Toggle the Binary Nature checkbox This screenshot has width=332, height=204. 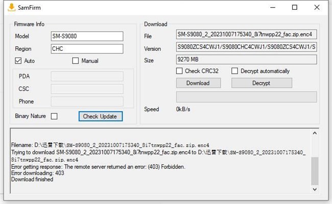54,116
